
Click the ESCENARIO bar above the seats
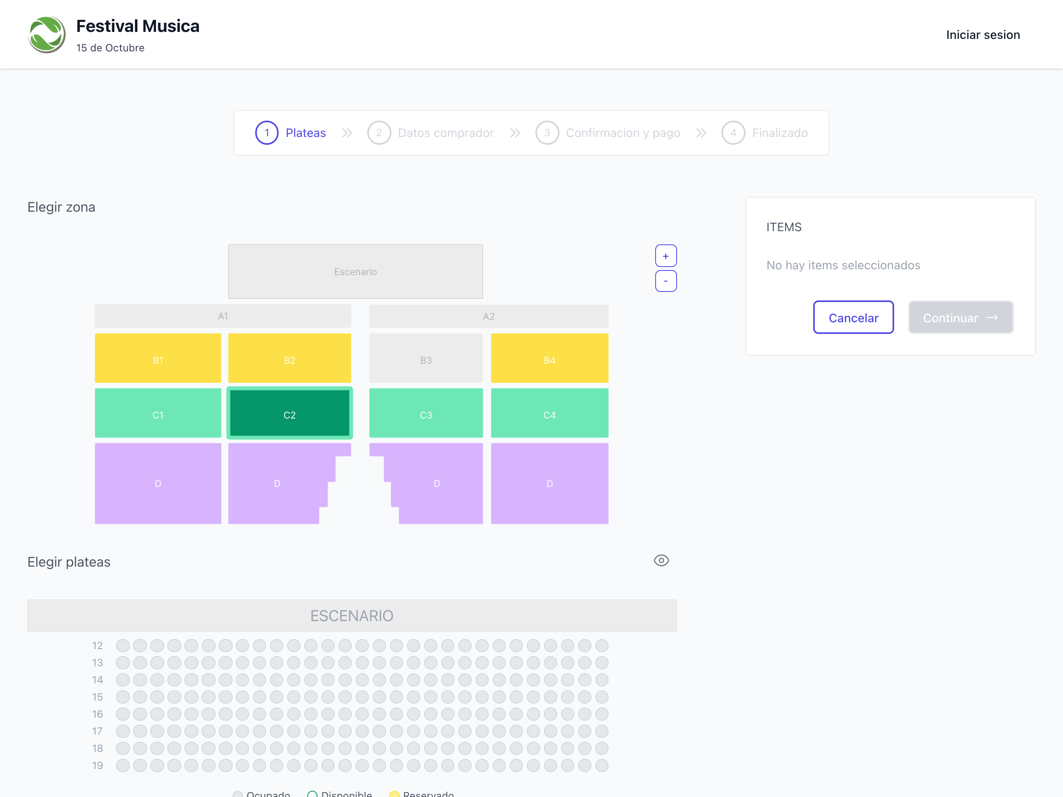[x=352, y=615]
